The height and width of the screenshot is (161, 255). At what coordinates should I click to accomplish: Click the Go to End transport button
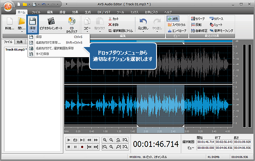[96, 147]
